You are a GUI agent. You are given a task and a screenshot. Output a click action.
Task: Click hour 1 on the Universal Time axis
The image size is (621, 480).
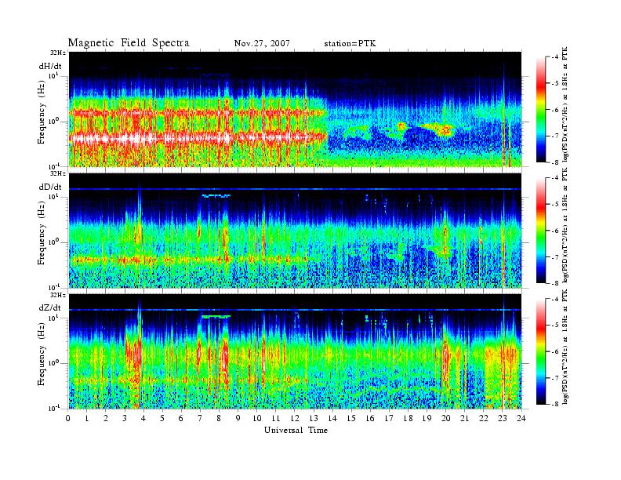point(87,418)
